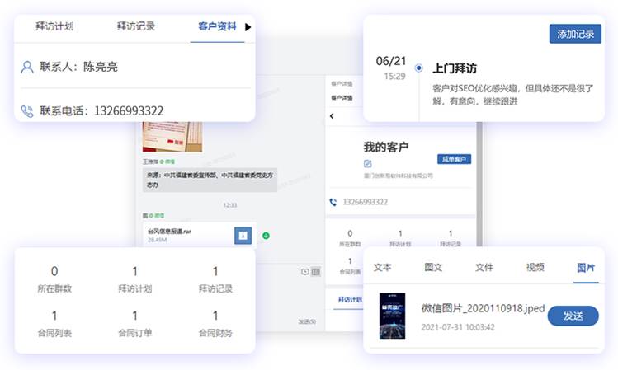Click the chat toolbar screen icon
The image size is (618, 370).
click(305, 272)
